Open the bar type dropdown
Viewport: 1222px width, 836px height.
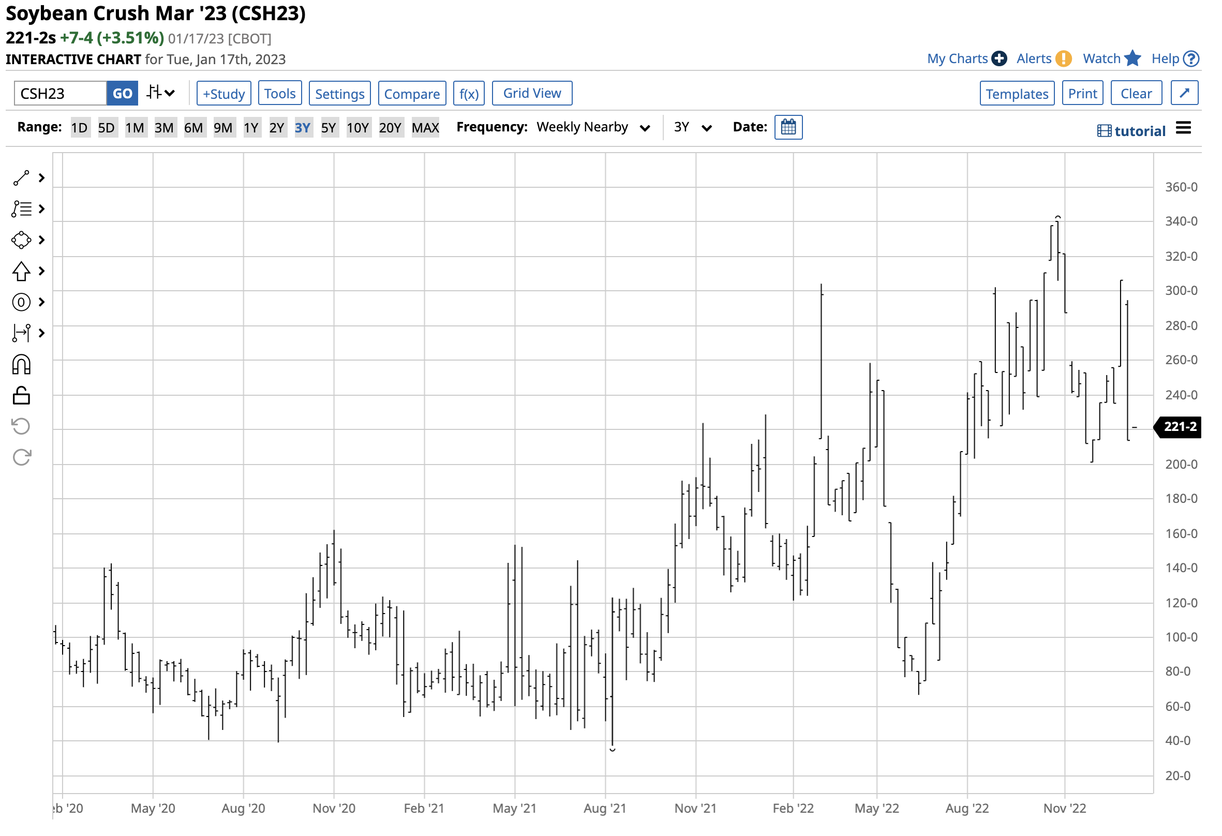click(160, 94)
